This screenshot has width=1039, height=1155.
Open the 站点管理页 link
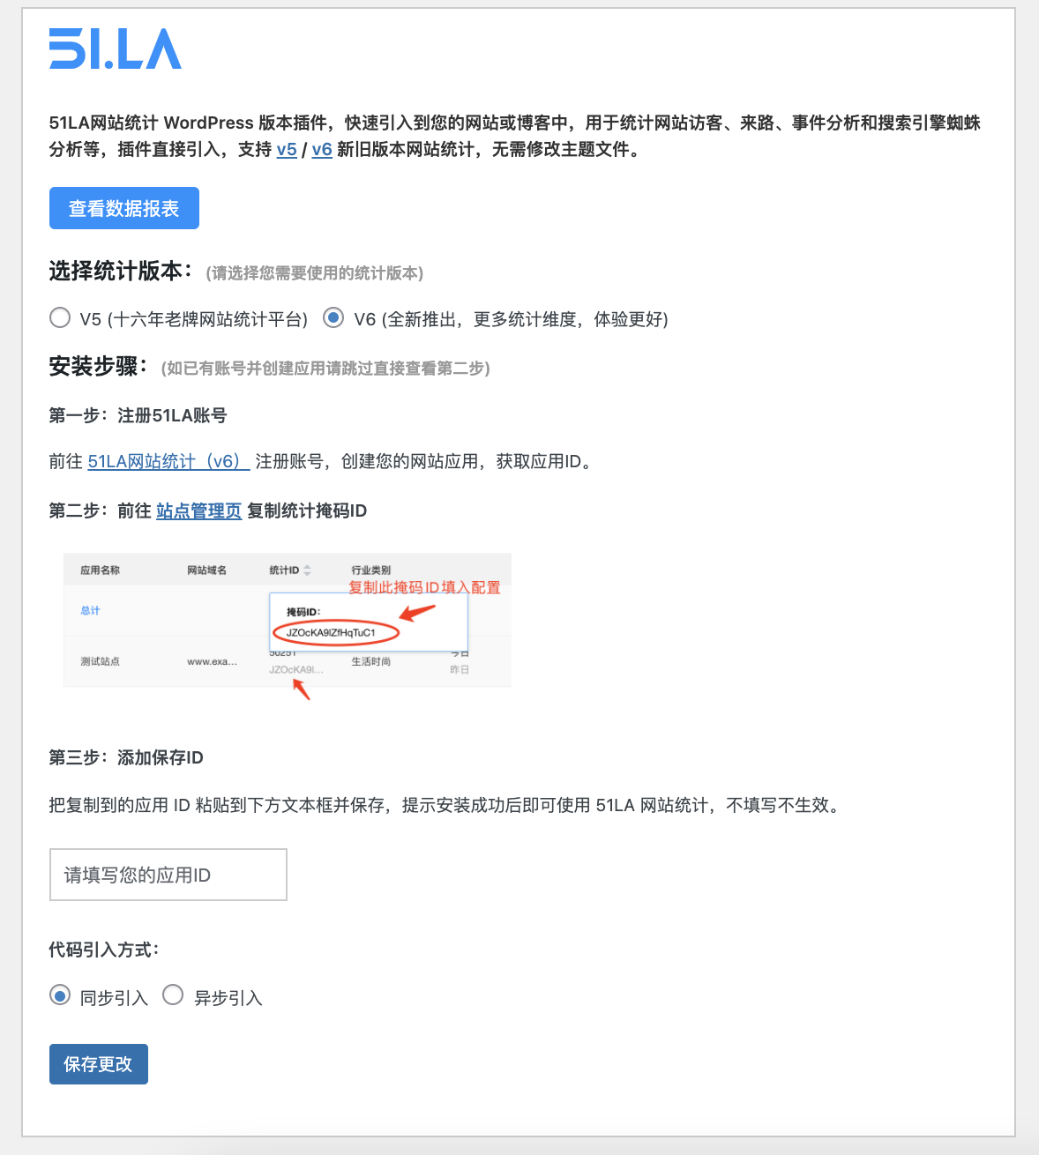coord(198,510)
